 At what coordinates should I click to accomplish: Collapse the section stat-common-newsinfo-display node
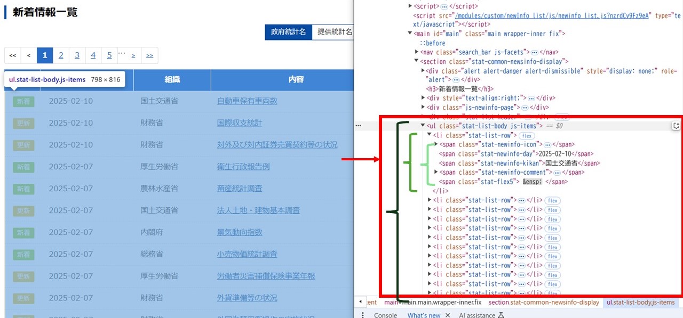(x=417, y=61)
